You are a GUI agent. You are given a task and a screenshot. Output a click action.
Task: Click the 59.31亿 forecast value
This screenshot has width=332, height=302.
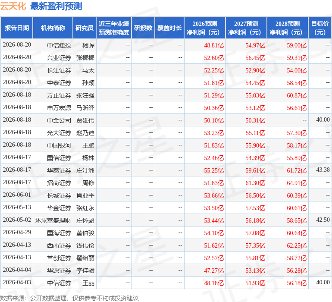[x=297, y=58]
